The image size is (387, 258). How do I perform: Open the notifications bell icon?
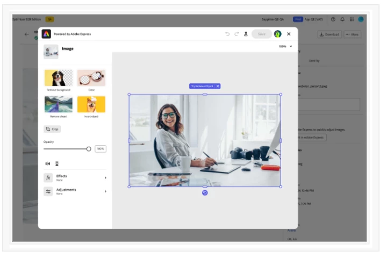(342, 19)
